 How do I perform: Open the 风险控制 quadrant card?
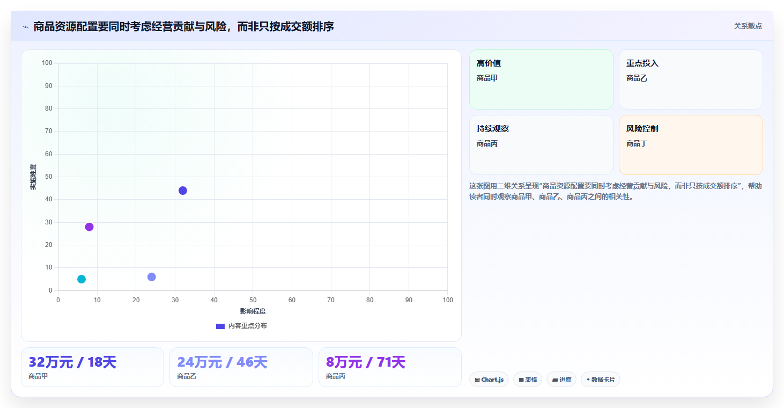[x=691, y=145]
